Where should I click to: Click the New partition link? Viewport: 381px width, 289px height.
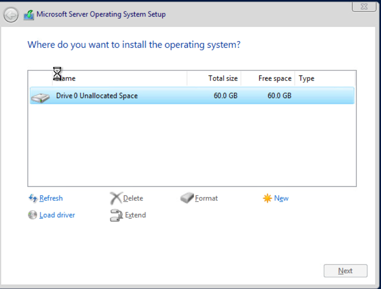[x=281, y=198]
